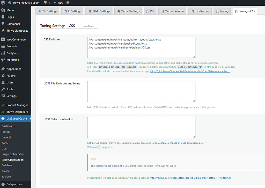
Task: Open LiteSpeed Presets submenu item
Action: (6, 132)
